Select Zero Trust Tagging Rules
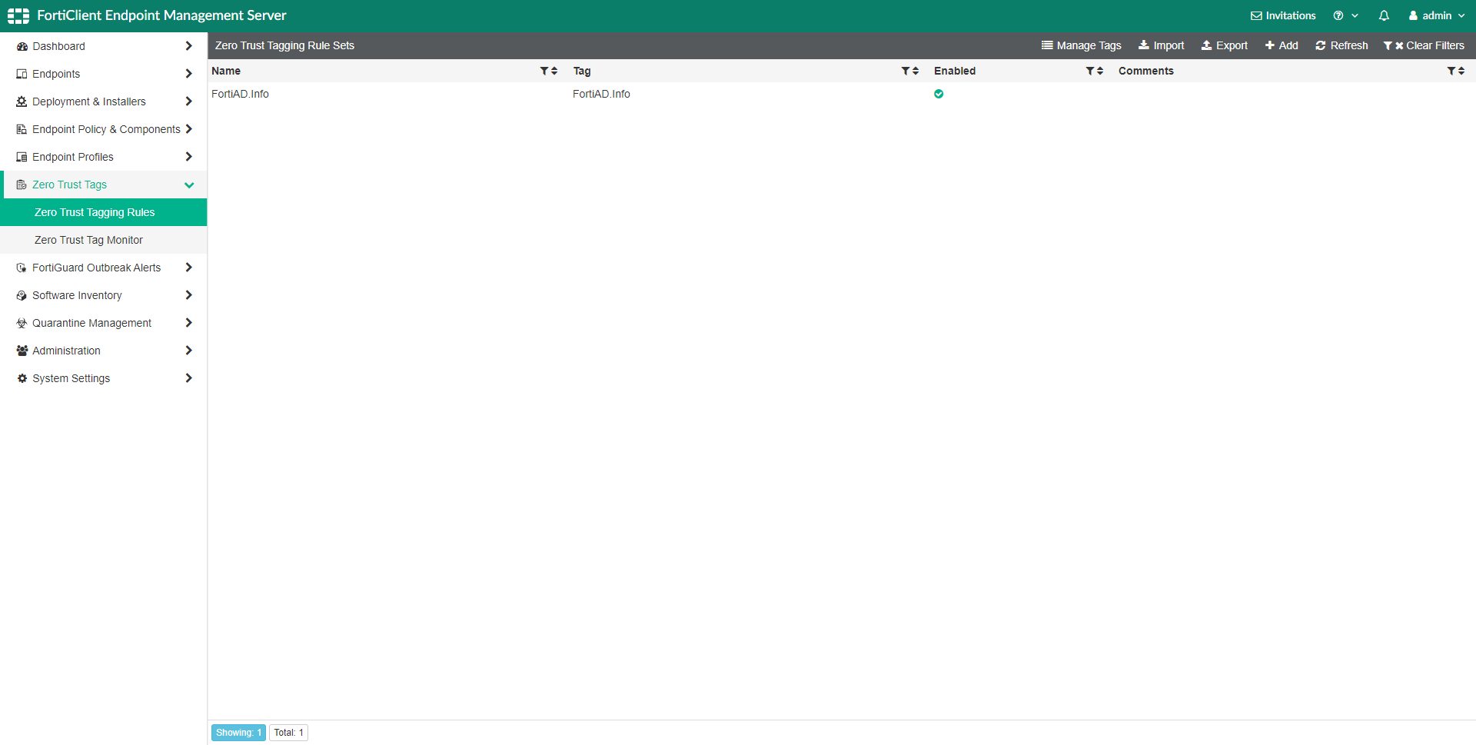Viewport: 1476px width, 745px height. pyautogui.click(x=104, y=212)
